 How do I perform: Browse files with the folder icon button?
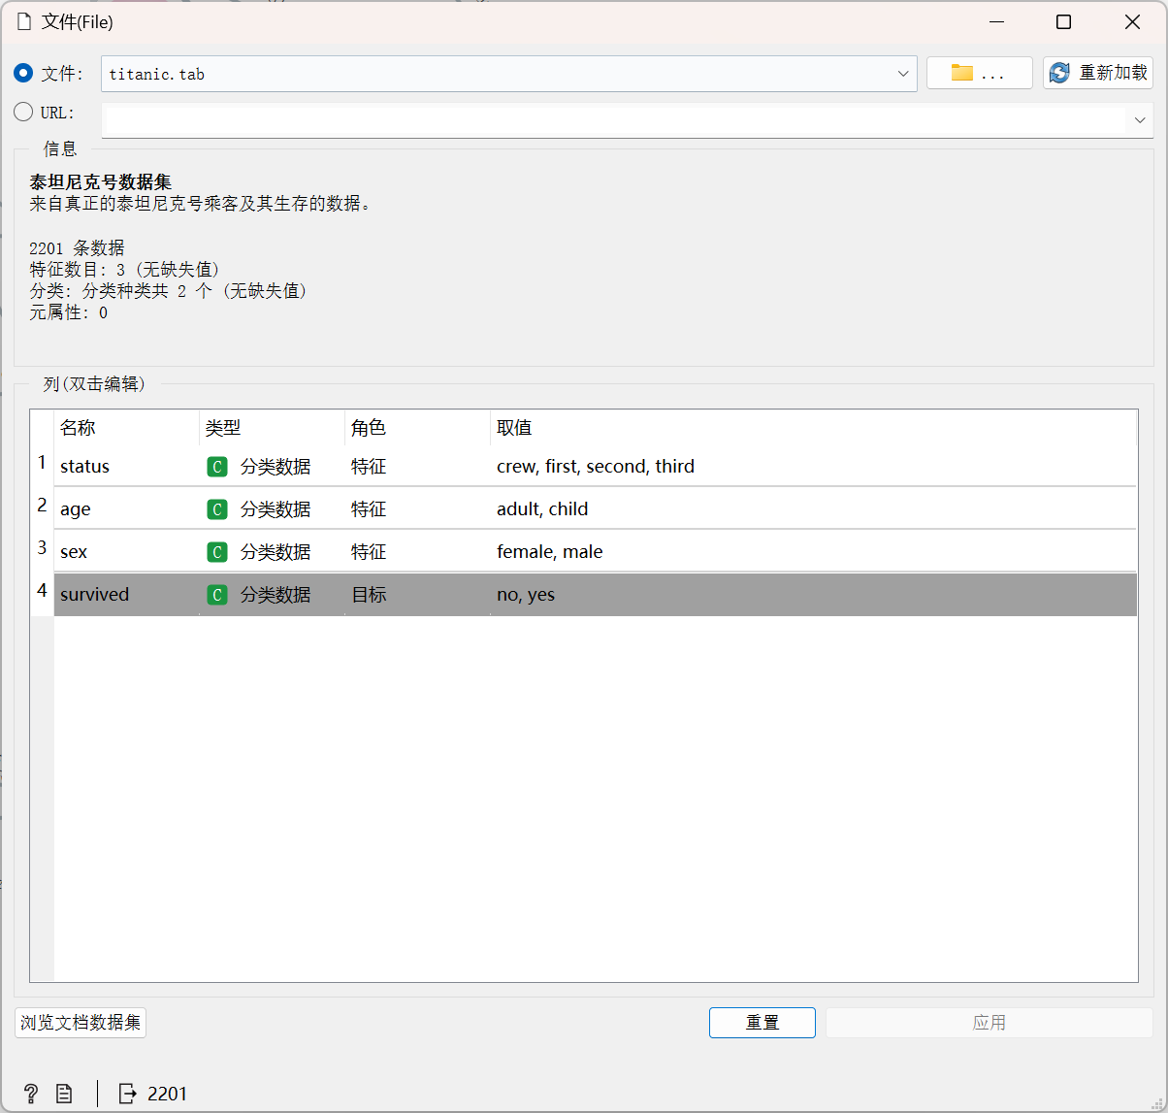coord(979,73)
